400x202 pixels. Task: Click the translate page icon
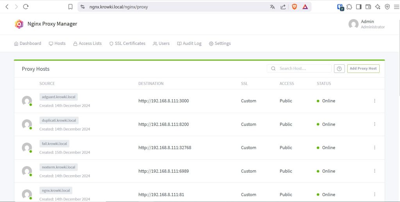[272, 7]
